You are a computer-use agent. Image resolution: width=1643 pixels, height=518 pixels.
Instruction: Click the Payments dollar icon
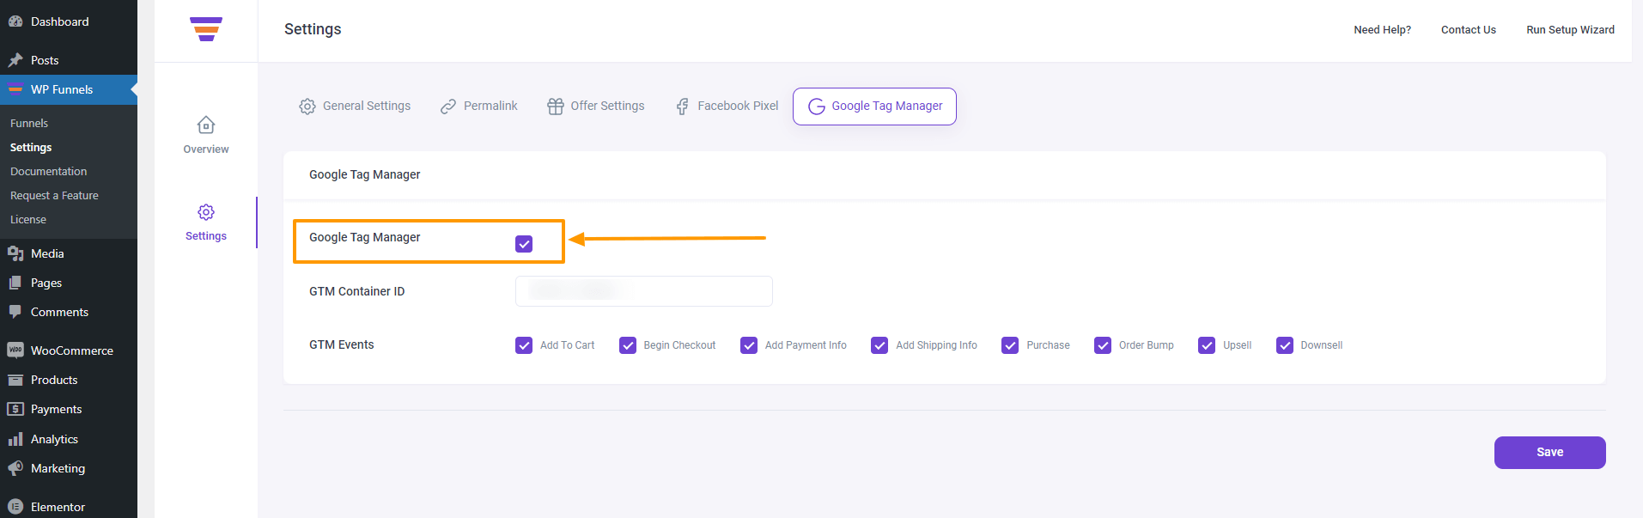point(15,409)
